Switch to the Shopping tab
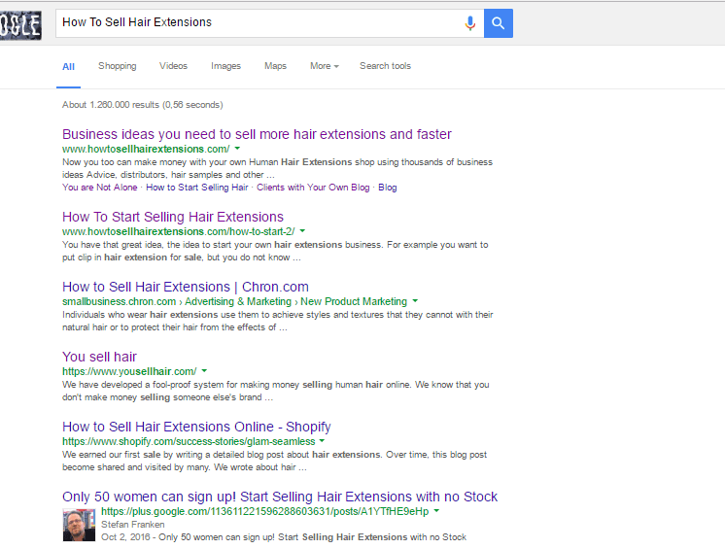The width and height of the screenshot is (725, 549). 117,66
